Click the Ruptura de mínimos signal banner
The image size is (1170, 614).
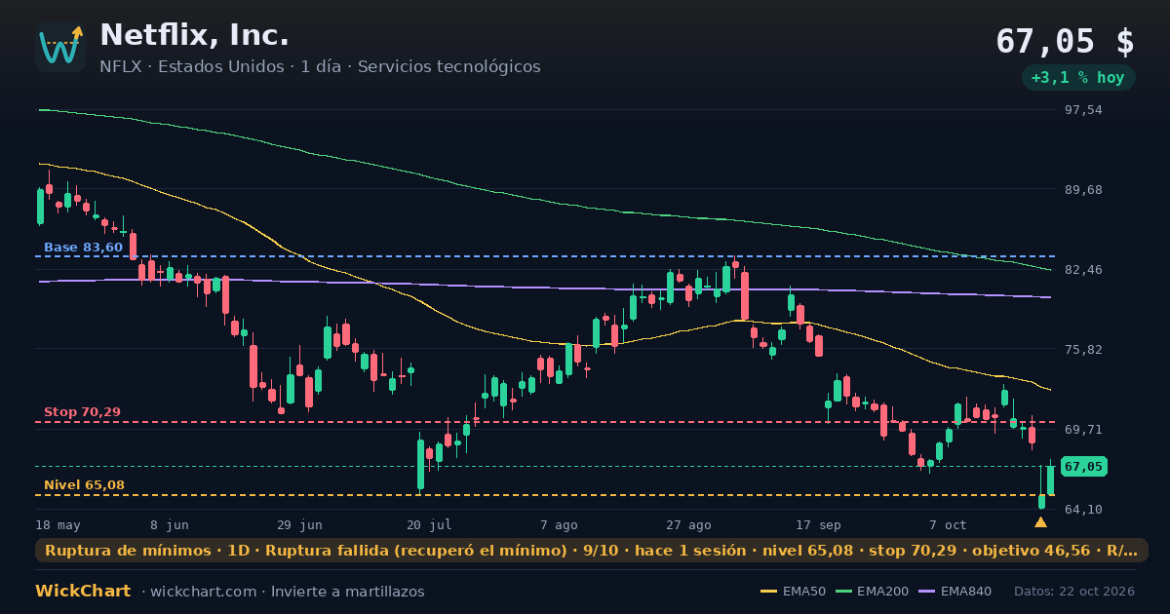point(592,551)
